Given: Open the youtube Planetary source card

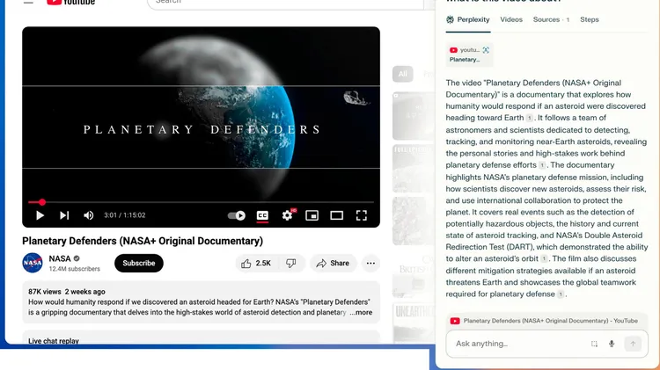Looking at the screenshot, I should 469,54.
